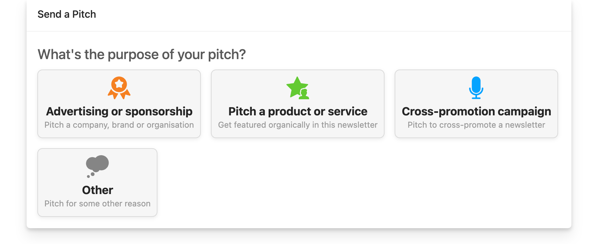Click the 'What's the purpose of your pitch?' heading
Screen dimensions: 598x244
coord(142,54)
